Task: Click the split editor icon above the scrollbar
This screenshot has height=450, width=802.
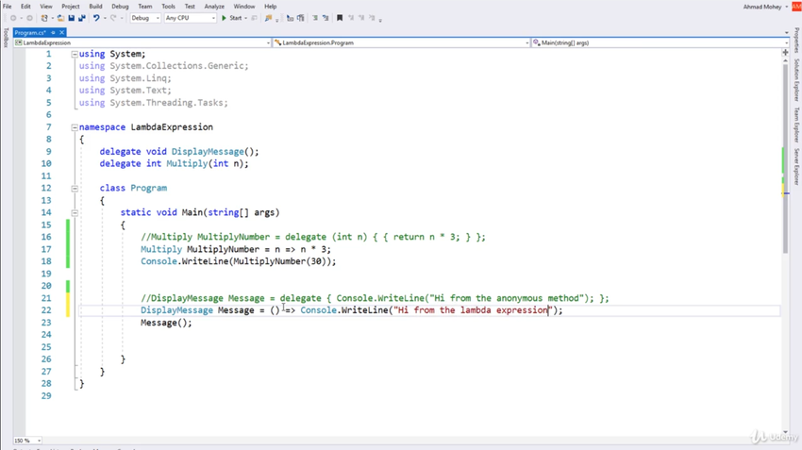Action: pyautogui.click(x=786, y=52)
